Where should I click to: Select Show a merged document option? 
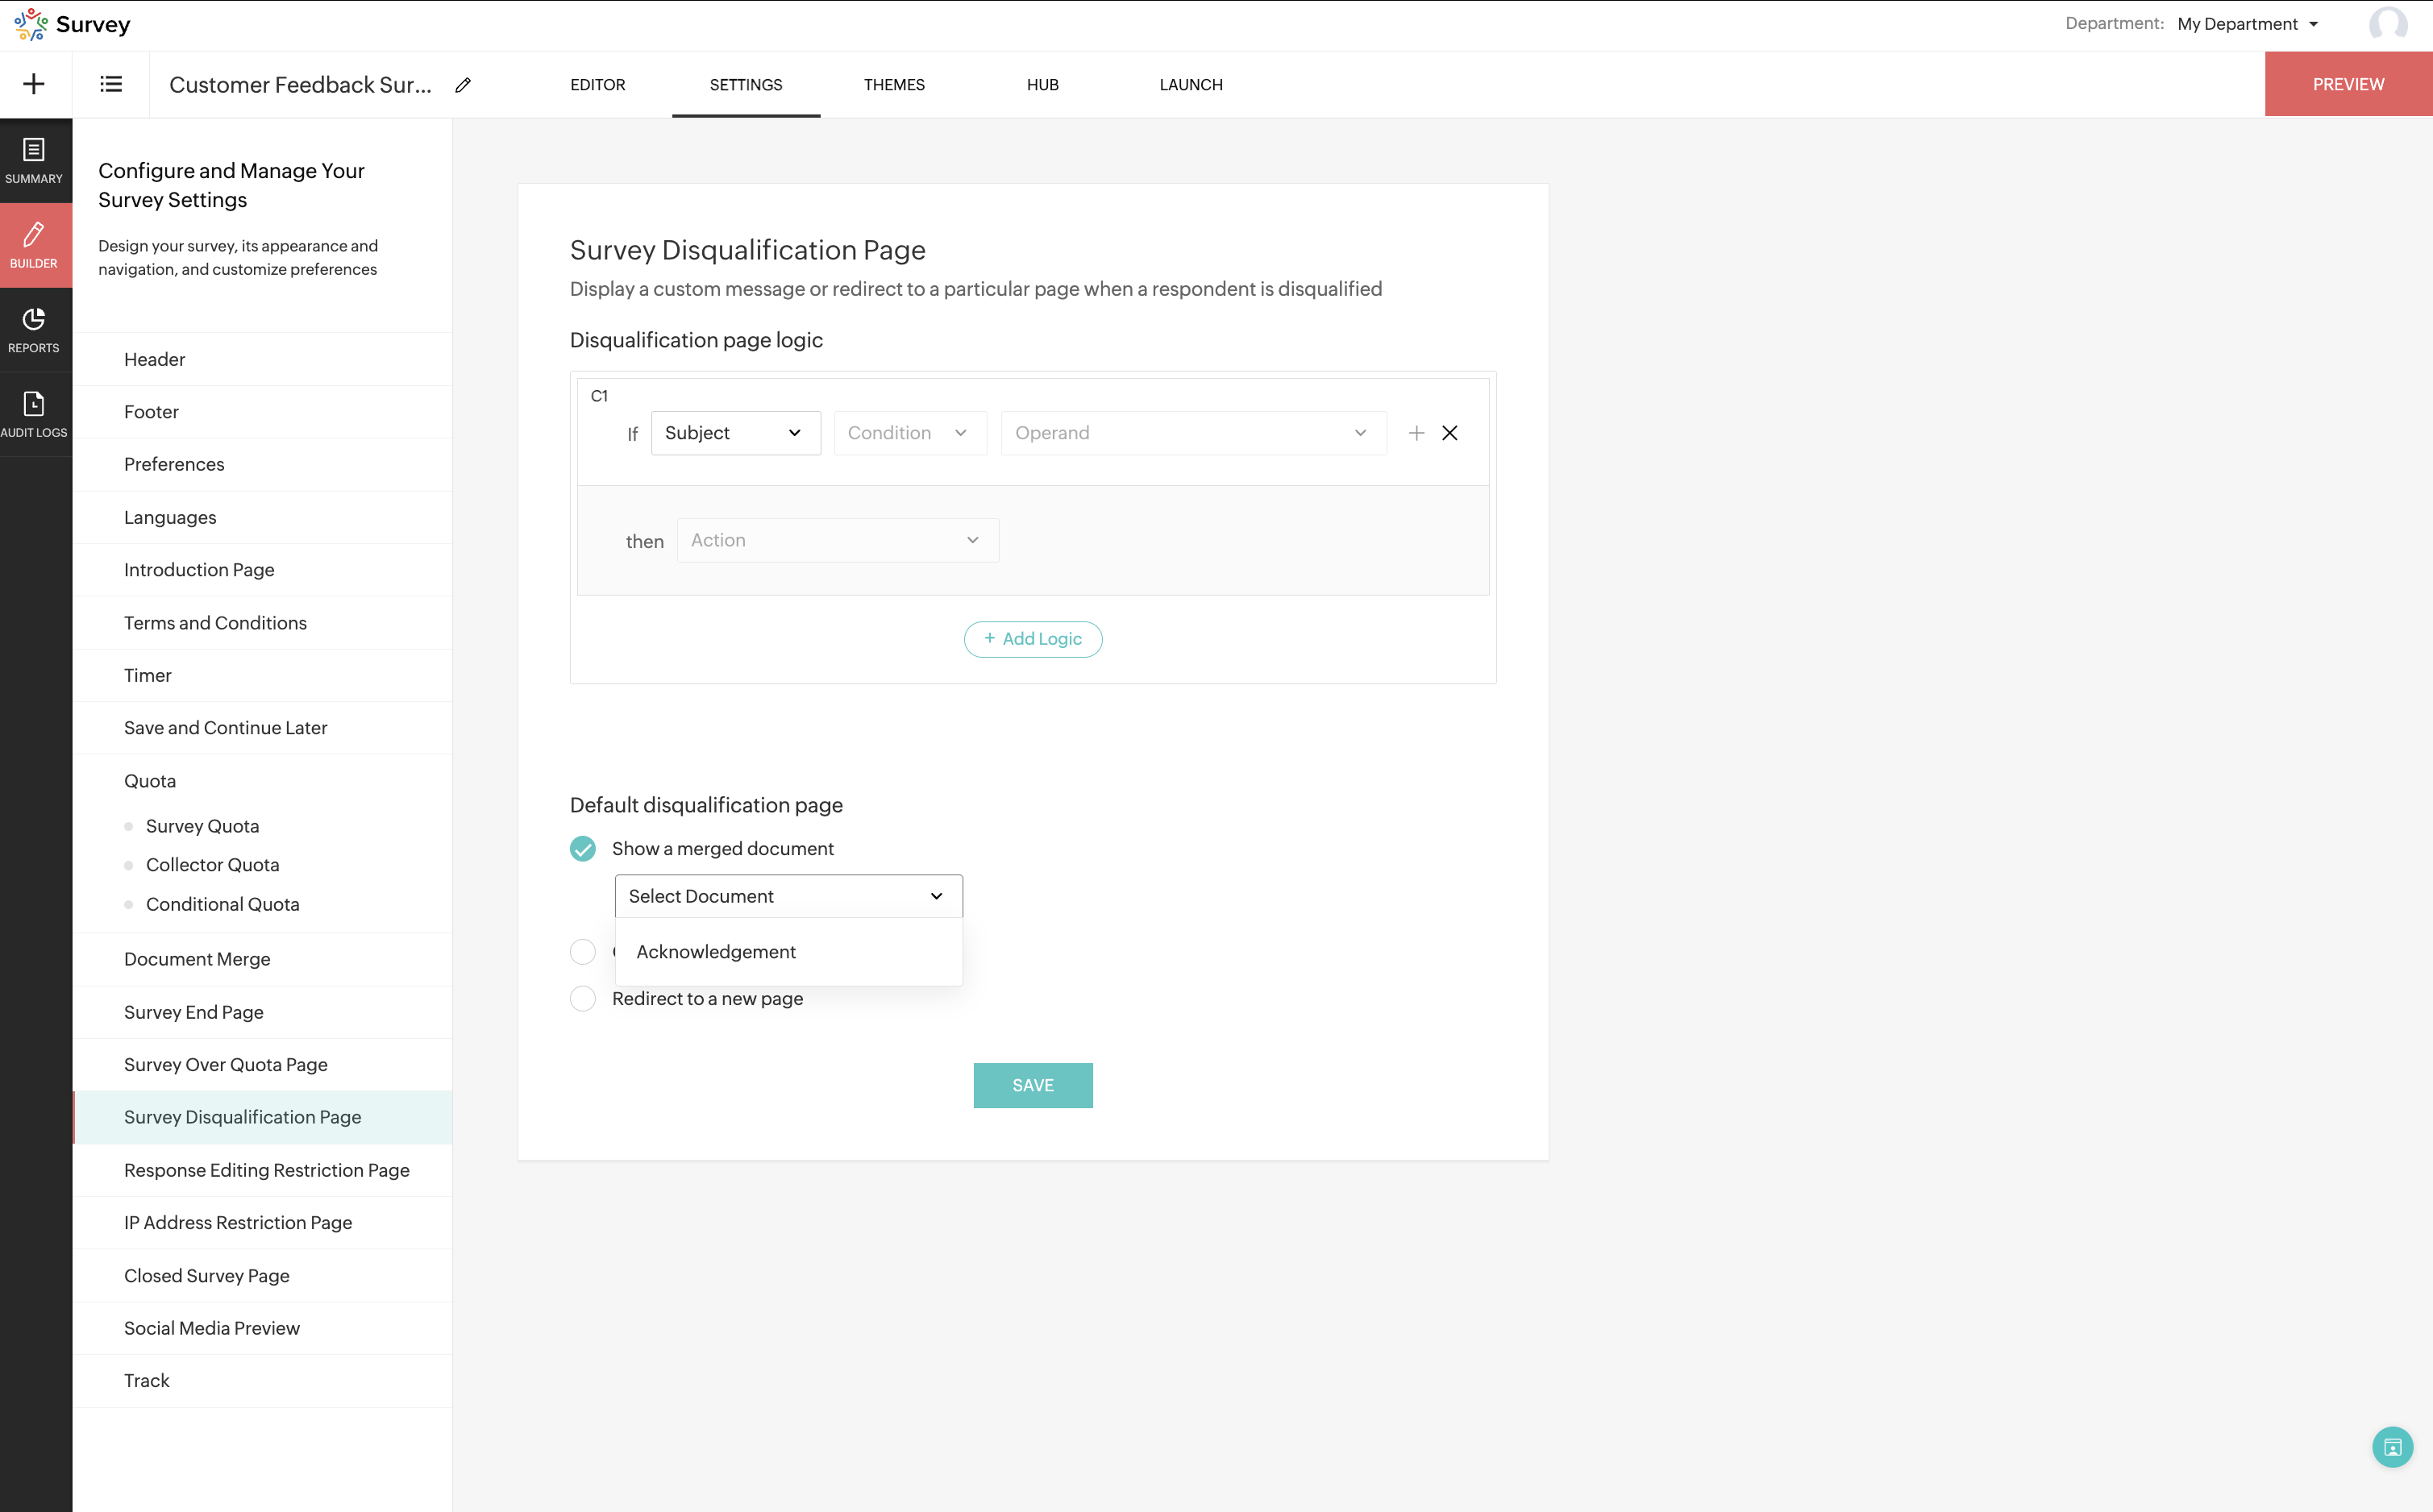point(583,849)
